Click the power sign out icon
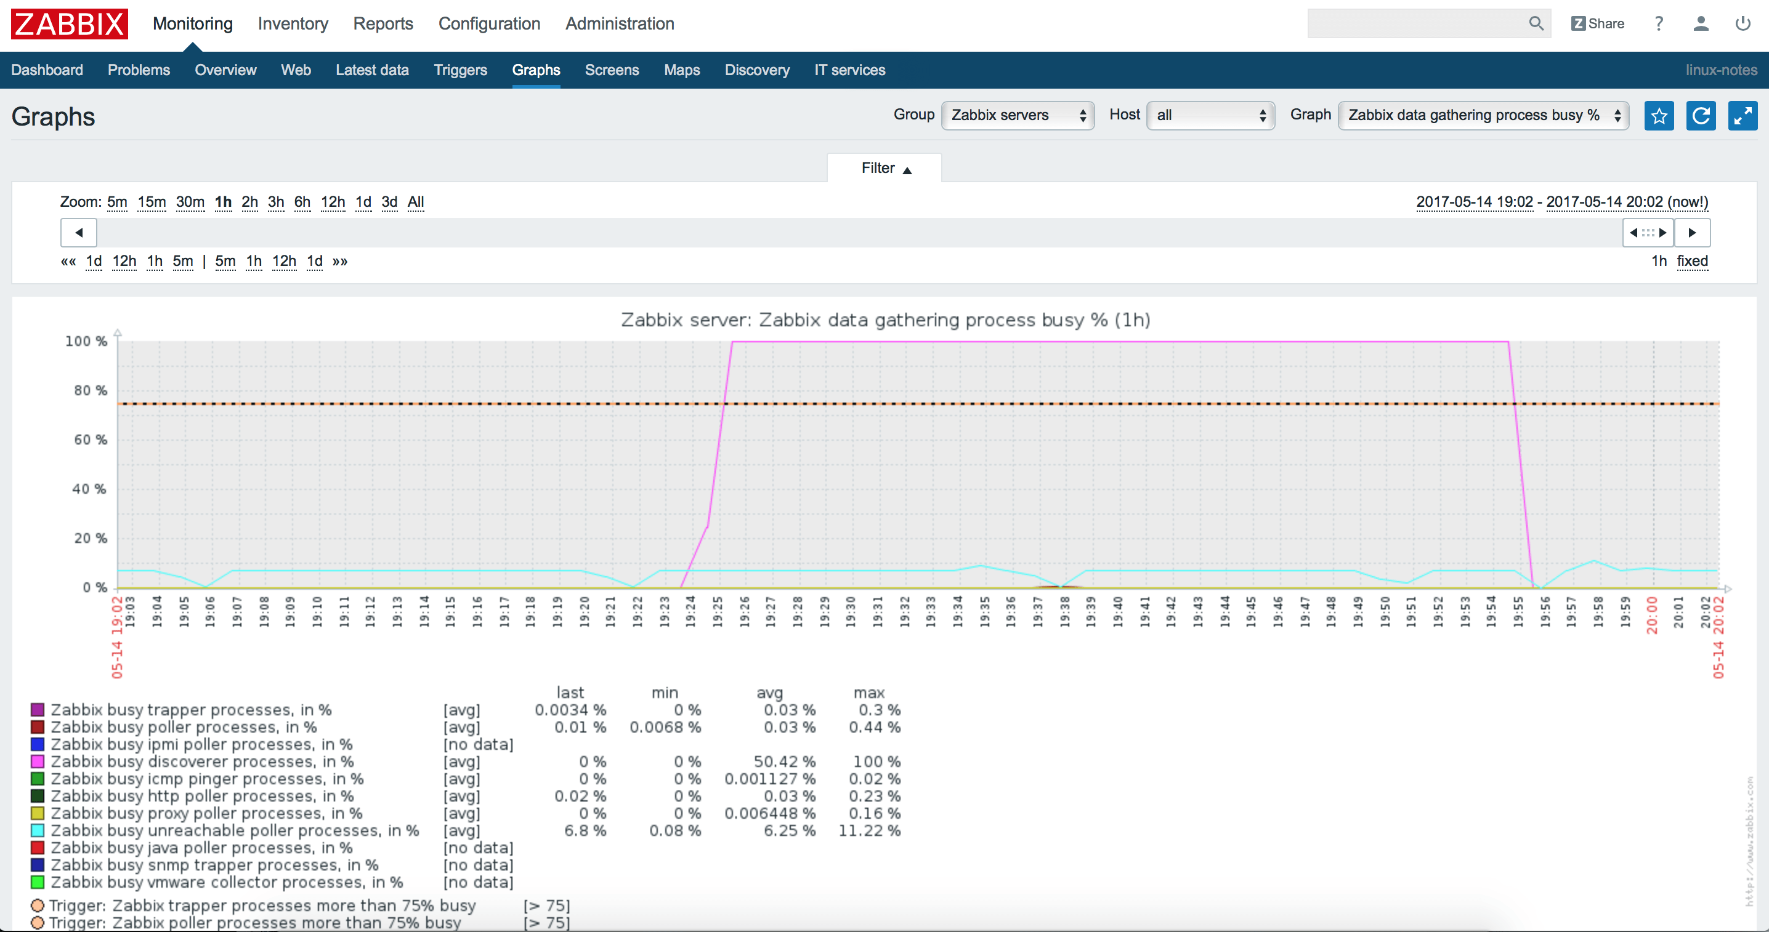This screenshot has height=932, width=1769. [1743, 23]
